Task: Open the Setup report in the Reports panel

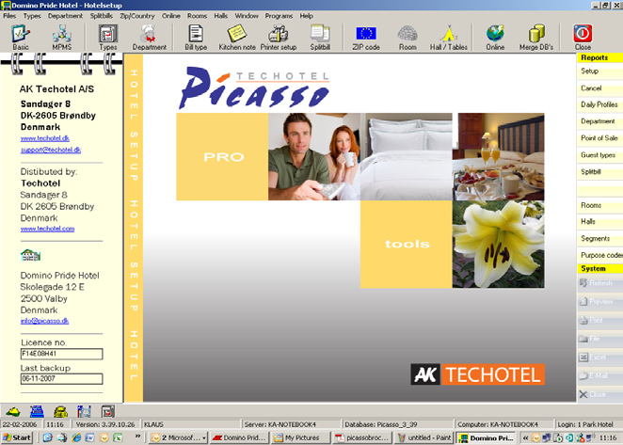Action: 600,72
